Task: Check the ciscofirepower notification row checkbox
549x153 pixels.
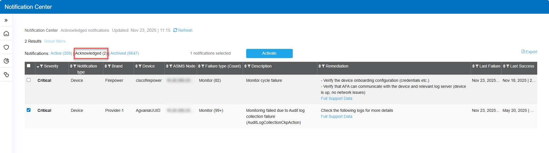Action: (29, 80)
